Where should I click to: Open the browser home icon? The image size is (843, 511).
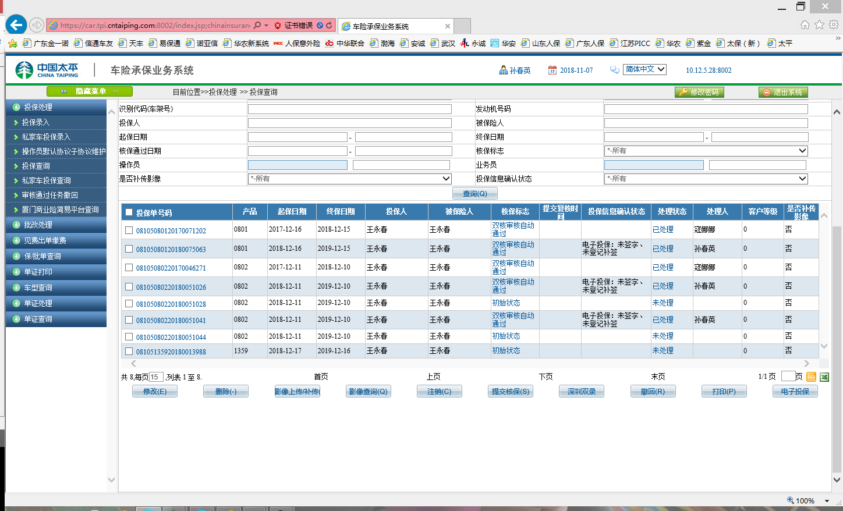point(805,24)
